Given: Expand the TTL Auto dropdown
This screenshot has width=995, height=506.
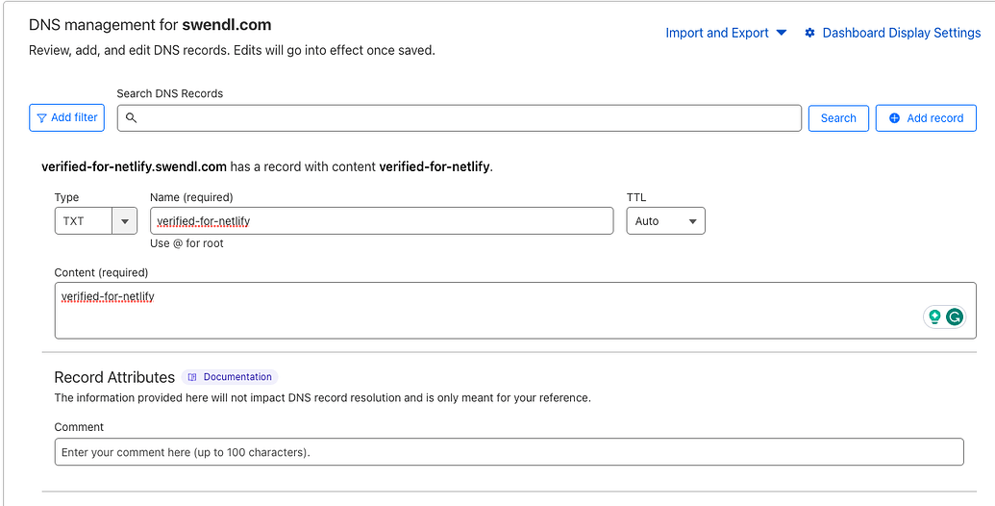Looking at the screenshot, I should click(x=665, y=221).
